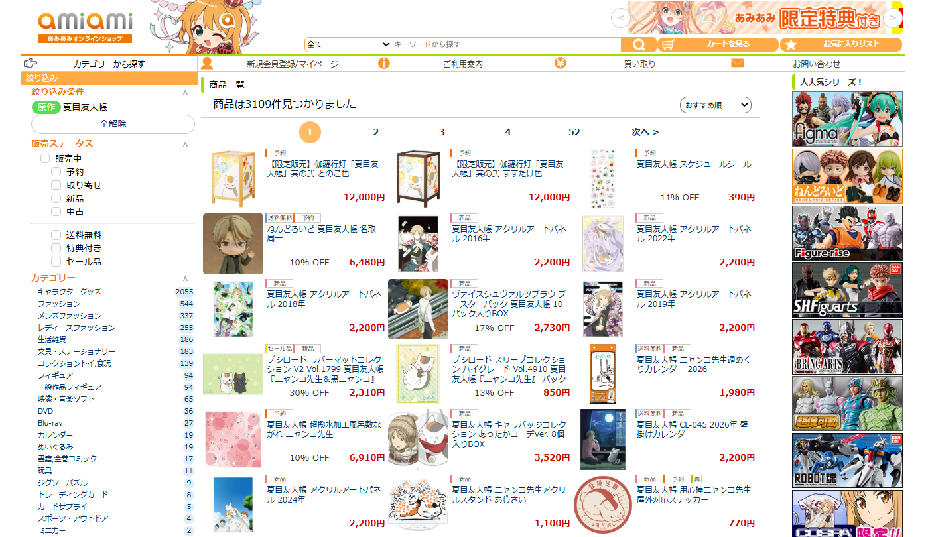The width and height of the screenshot is (926, 537).
Task: Click the yen coin buyback icon
Action: click(561, 64)
